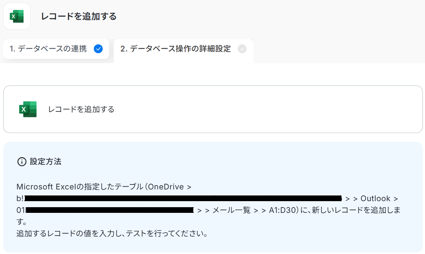Click the Outlook folder name in the path

[x=375, y=199]
